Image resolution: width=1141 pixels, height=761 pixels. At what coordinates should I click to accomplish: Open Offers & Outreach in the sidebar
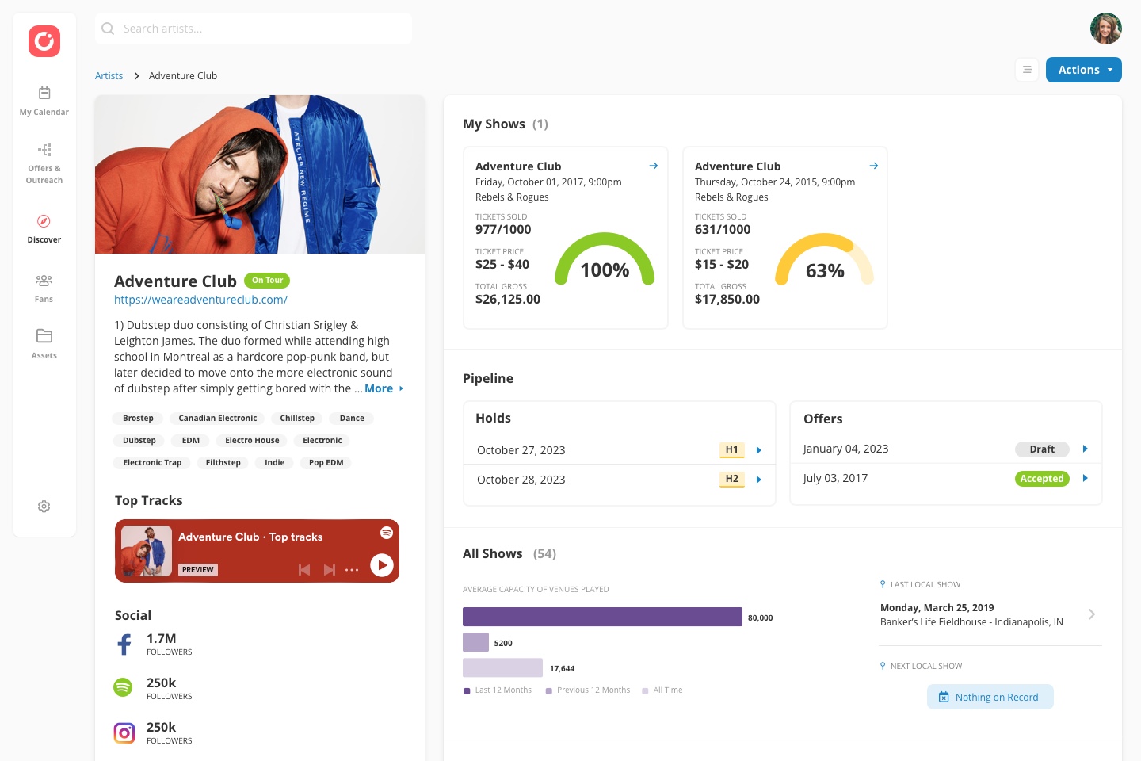click(x=44, y=161)
